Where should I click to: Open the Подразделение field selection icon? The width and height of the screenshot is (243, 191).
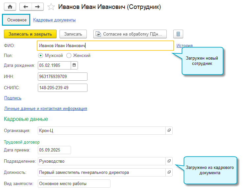[169, 161]
